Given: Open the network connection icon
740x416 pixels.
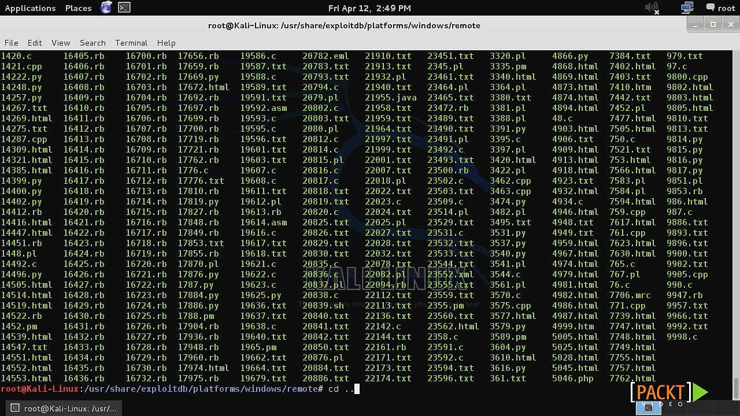Looking at the screenshot, I should tap(687, 8).
